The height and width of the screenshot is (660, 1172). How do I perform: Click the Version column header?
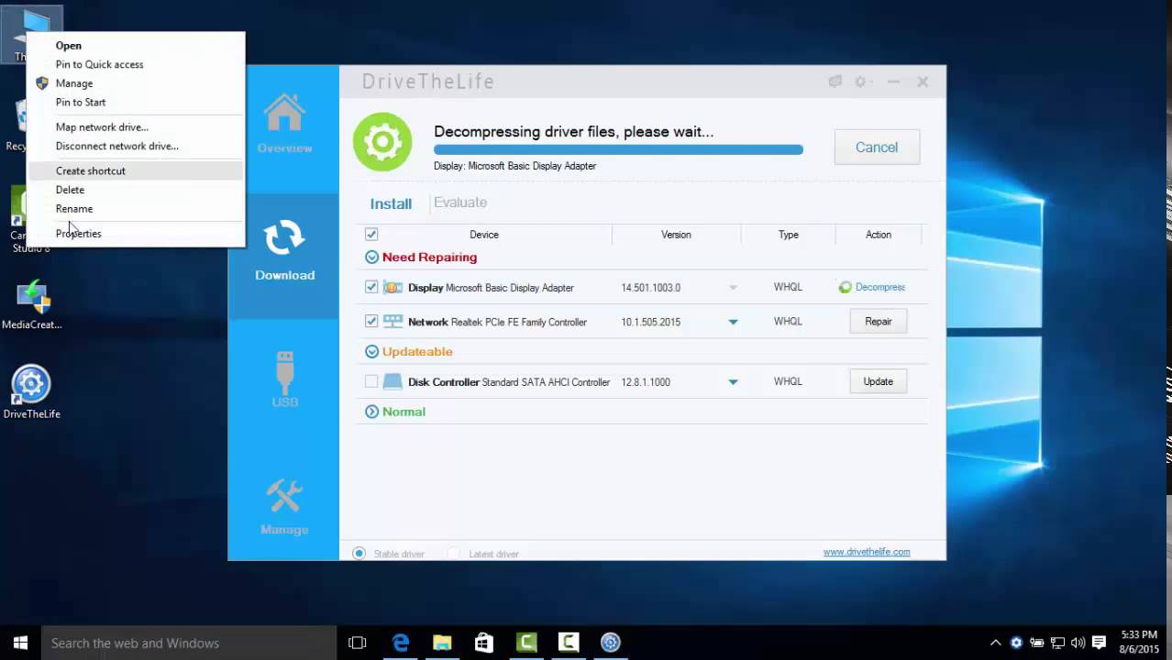[x=676, y=235]
